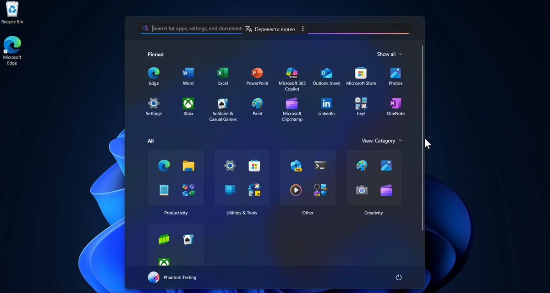Viewport: 550px width, 293px height.
Task: Open the green Game Bar icon in bottom category
Action: tap(164, 239)
